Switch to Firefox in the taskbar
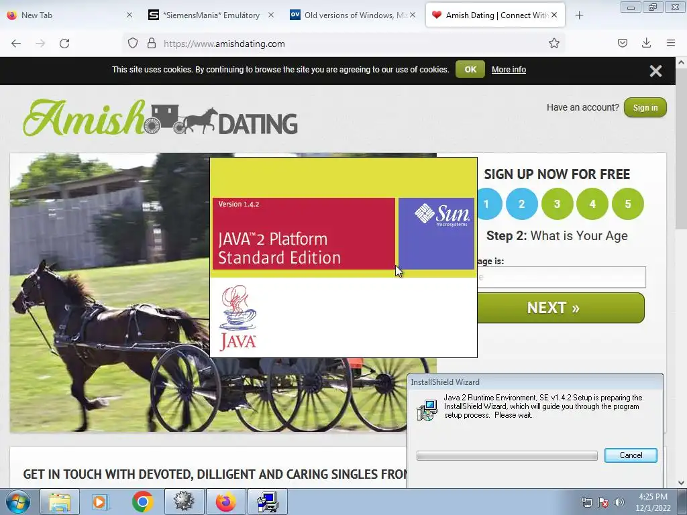 (x=225, y=502)
